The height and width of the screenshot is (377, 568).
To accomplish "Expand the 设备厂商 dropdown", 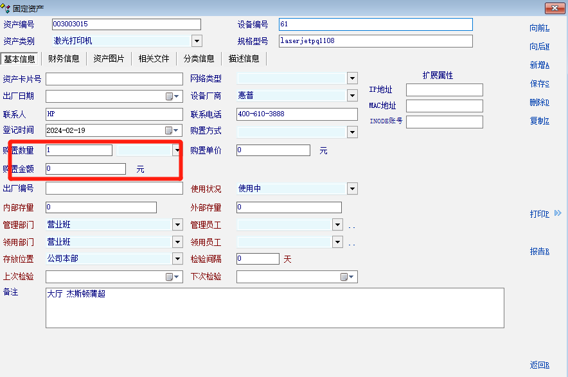I will point(352,96).
